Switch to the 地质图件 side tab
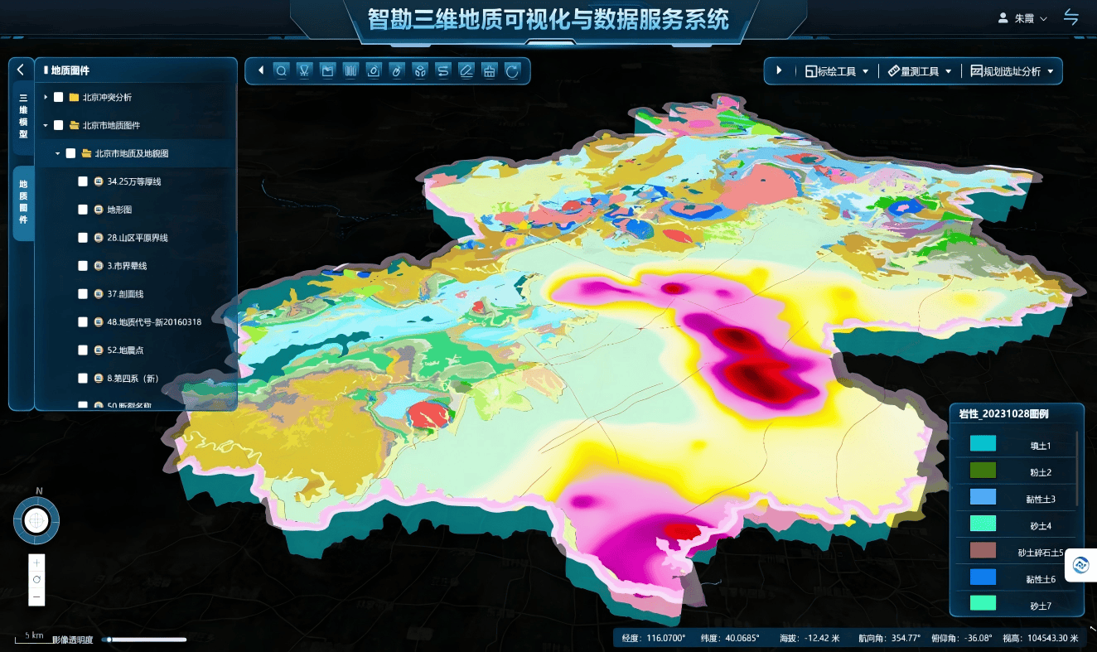Viewport: 1097px width, 652px height. point(23,202)
